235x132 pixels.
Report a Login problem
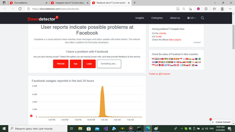pyautogui.click(x=89, y=64)
